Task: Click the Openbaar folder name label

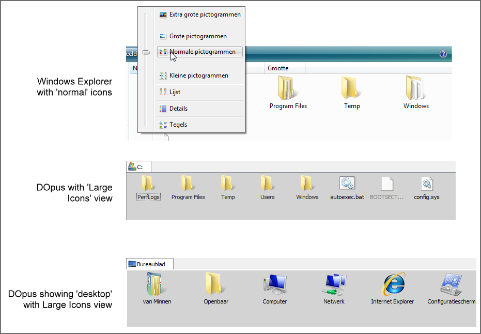Action: coord(216,301)
